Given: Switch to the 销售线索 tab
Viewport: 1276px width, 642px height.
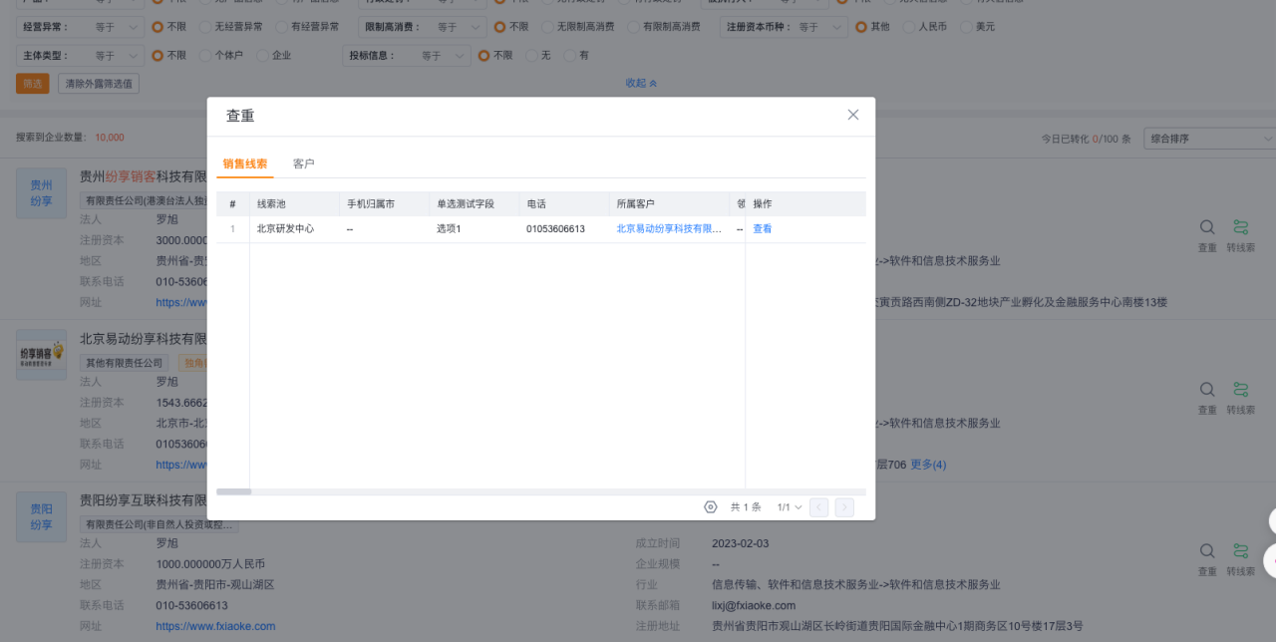Looking at the screenshot, I should [x=245, y=163].
